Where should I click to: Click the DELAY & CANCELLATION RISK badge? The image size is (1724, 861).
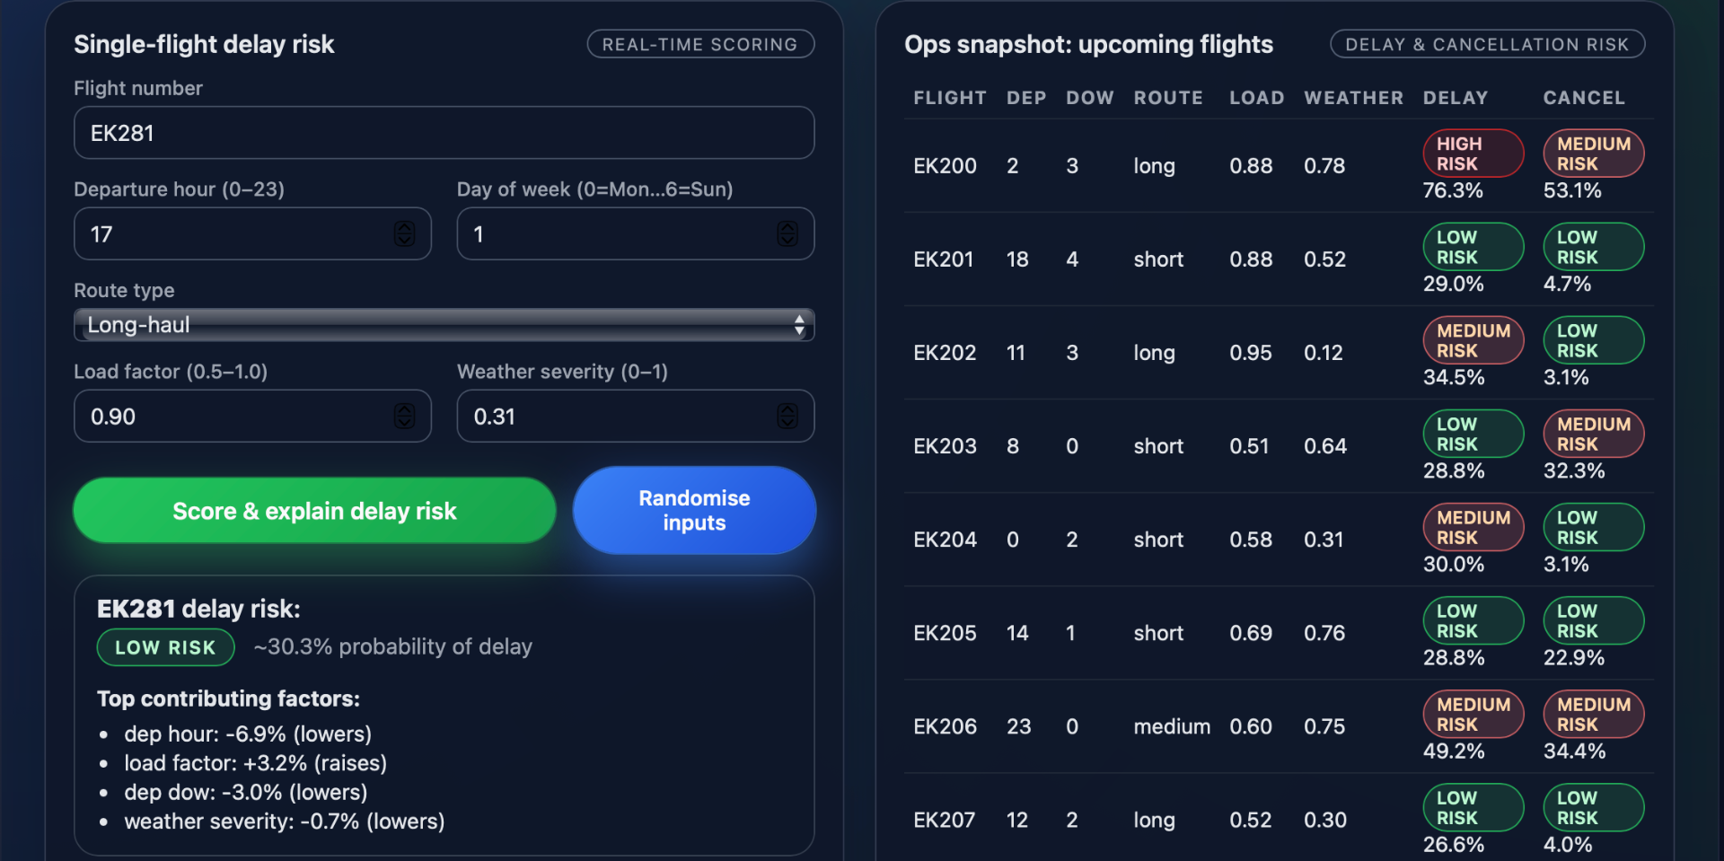1487,43
